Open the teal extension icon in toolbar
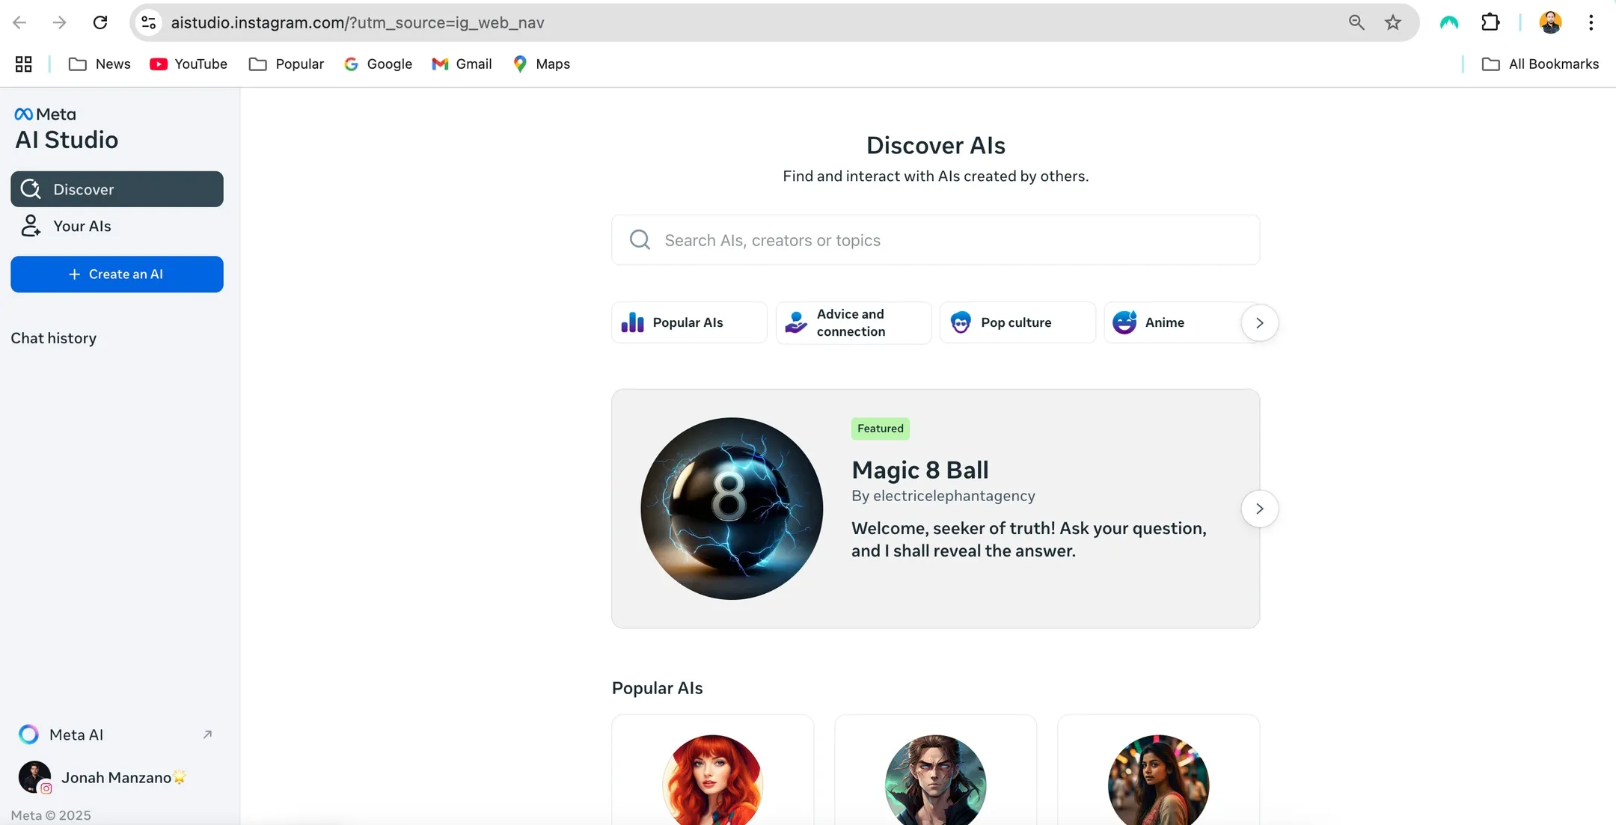1616x825 pixels. [x=1449, y=22]
